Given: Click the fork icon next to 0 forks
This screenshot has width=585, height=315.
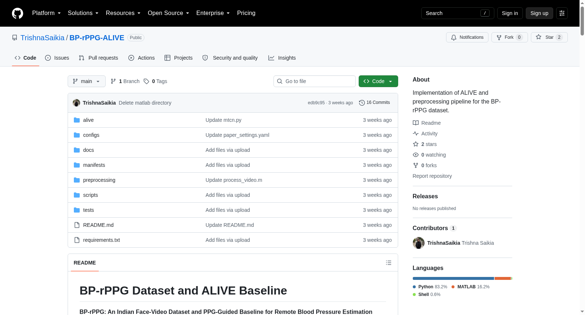Looking at the screenshot, I should [416, 165].
